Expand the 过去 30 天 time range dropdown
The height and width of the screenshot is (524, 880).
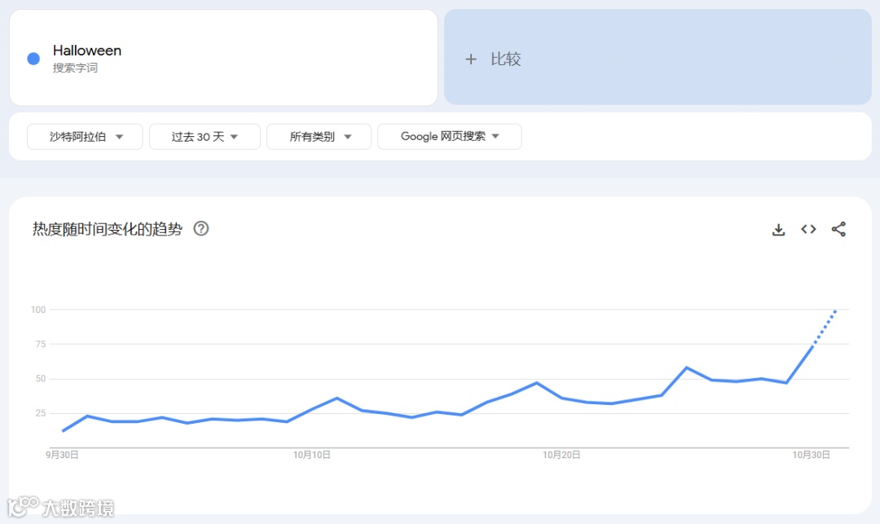point(205,136)
